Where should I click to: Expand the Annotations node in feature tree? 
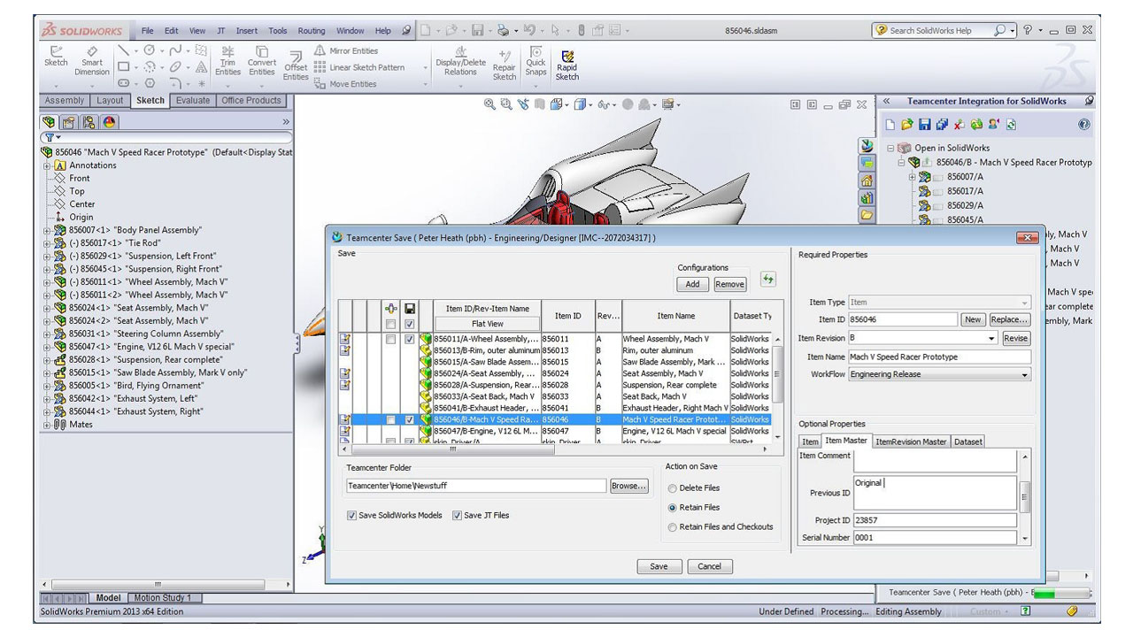47,165
